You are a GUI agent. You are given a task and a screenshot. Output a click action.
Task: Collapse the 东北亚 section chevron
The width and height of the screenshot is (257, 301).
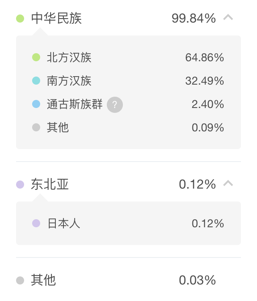coord(228,183)
